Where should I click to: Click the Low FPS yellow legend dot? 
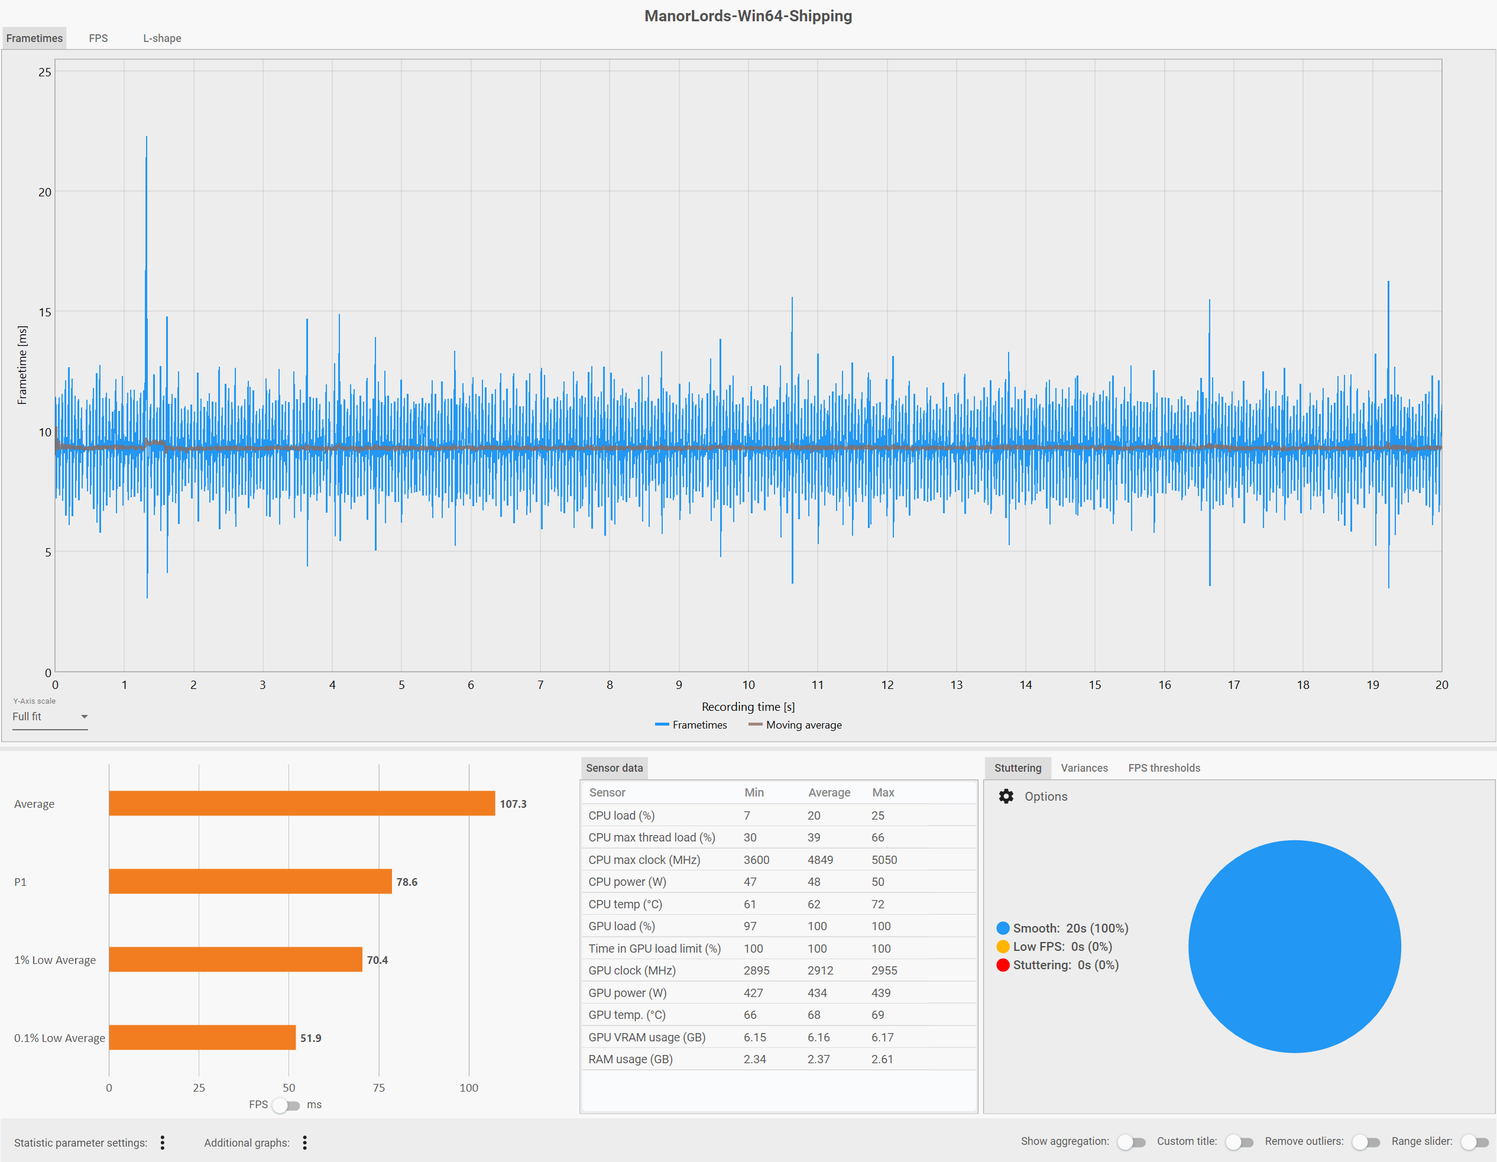pyautogui.click(x=1003, y=947)
